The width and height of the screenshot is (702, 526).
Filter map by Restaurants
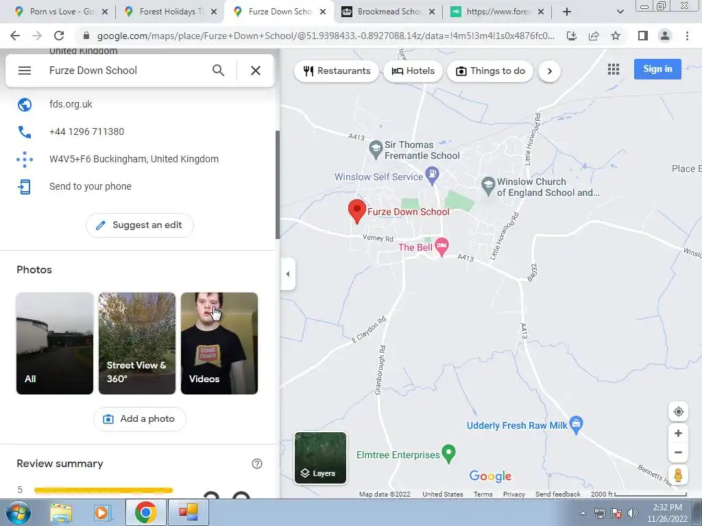pyautogui.click(x=337, y=71)
